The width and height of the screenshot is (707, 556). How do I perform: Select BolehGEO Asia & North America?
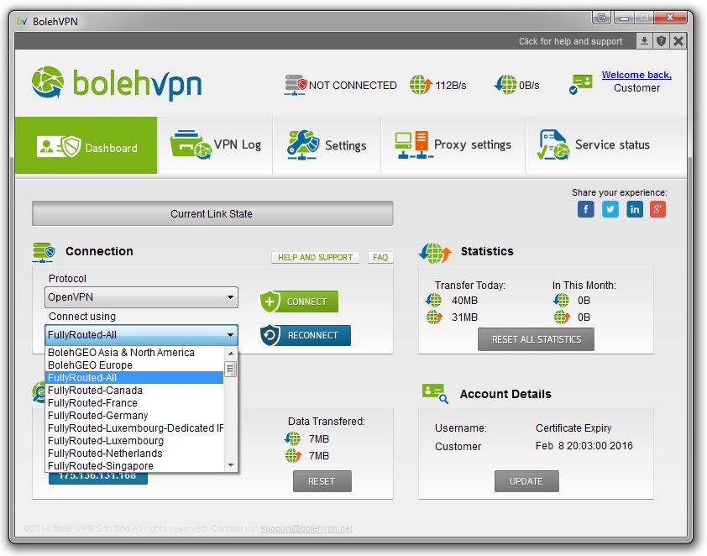(x=134, y=352)
